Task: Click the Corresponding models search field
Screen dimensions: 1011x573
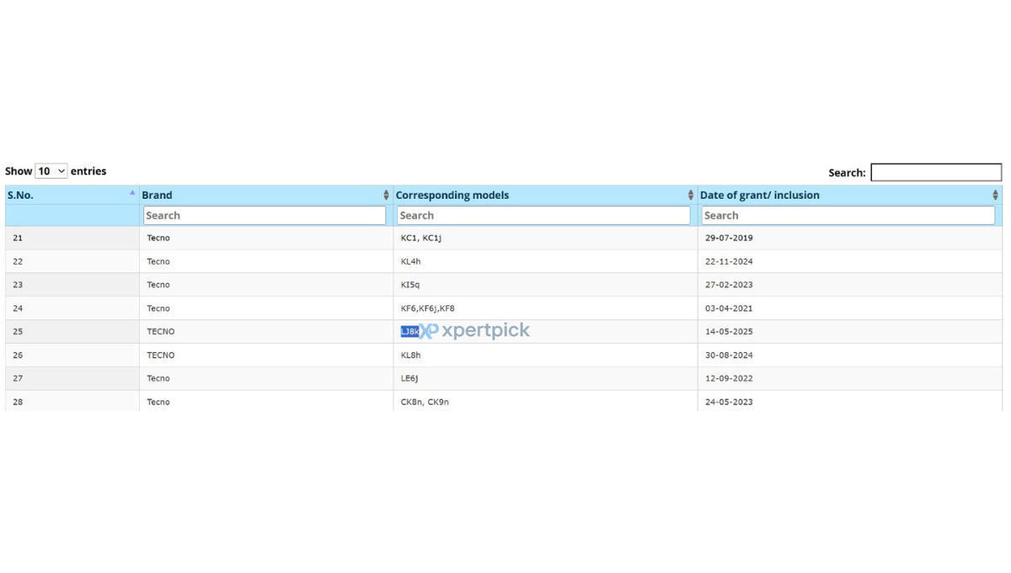Action: [543, 216]
